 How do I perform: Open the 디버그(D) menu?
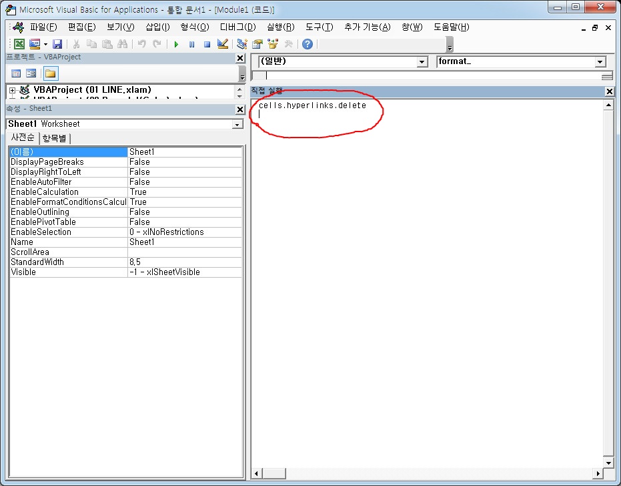pyautogui.click(x=237, y=27)
